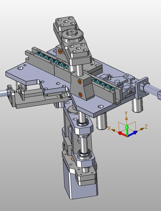Select the blue Z axis arrow of triad

click(x=133, y=133)
